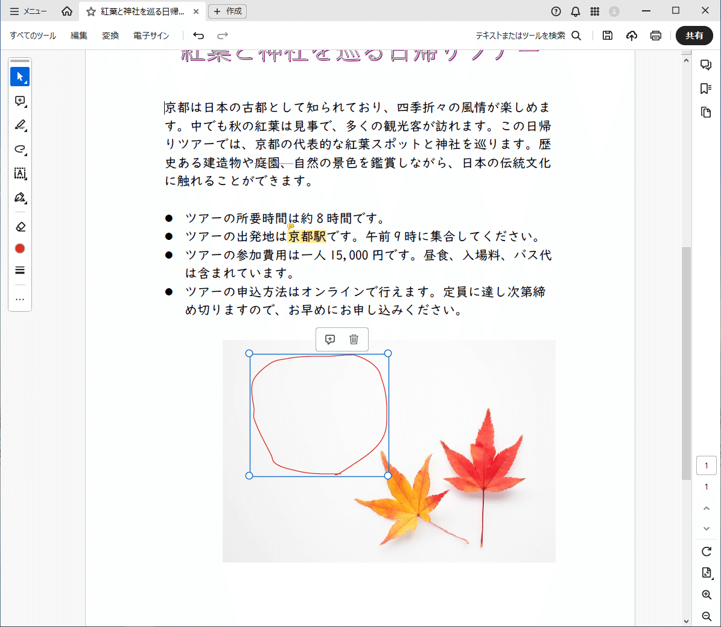Screen dimensions: 721x627
Task: Print the document
Action: click(656, 36)
